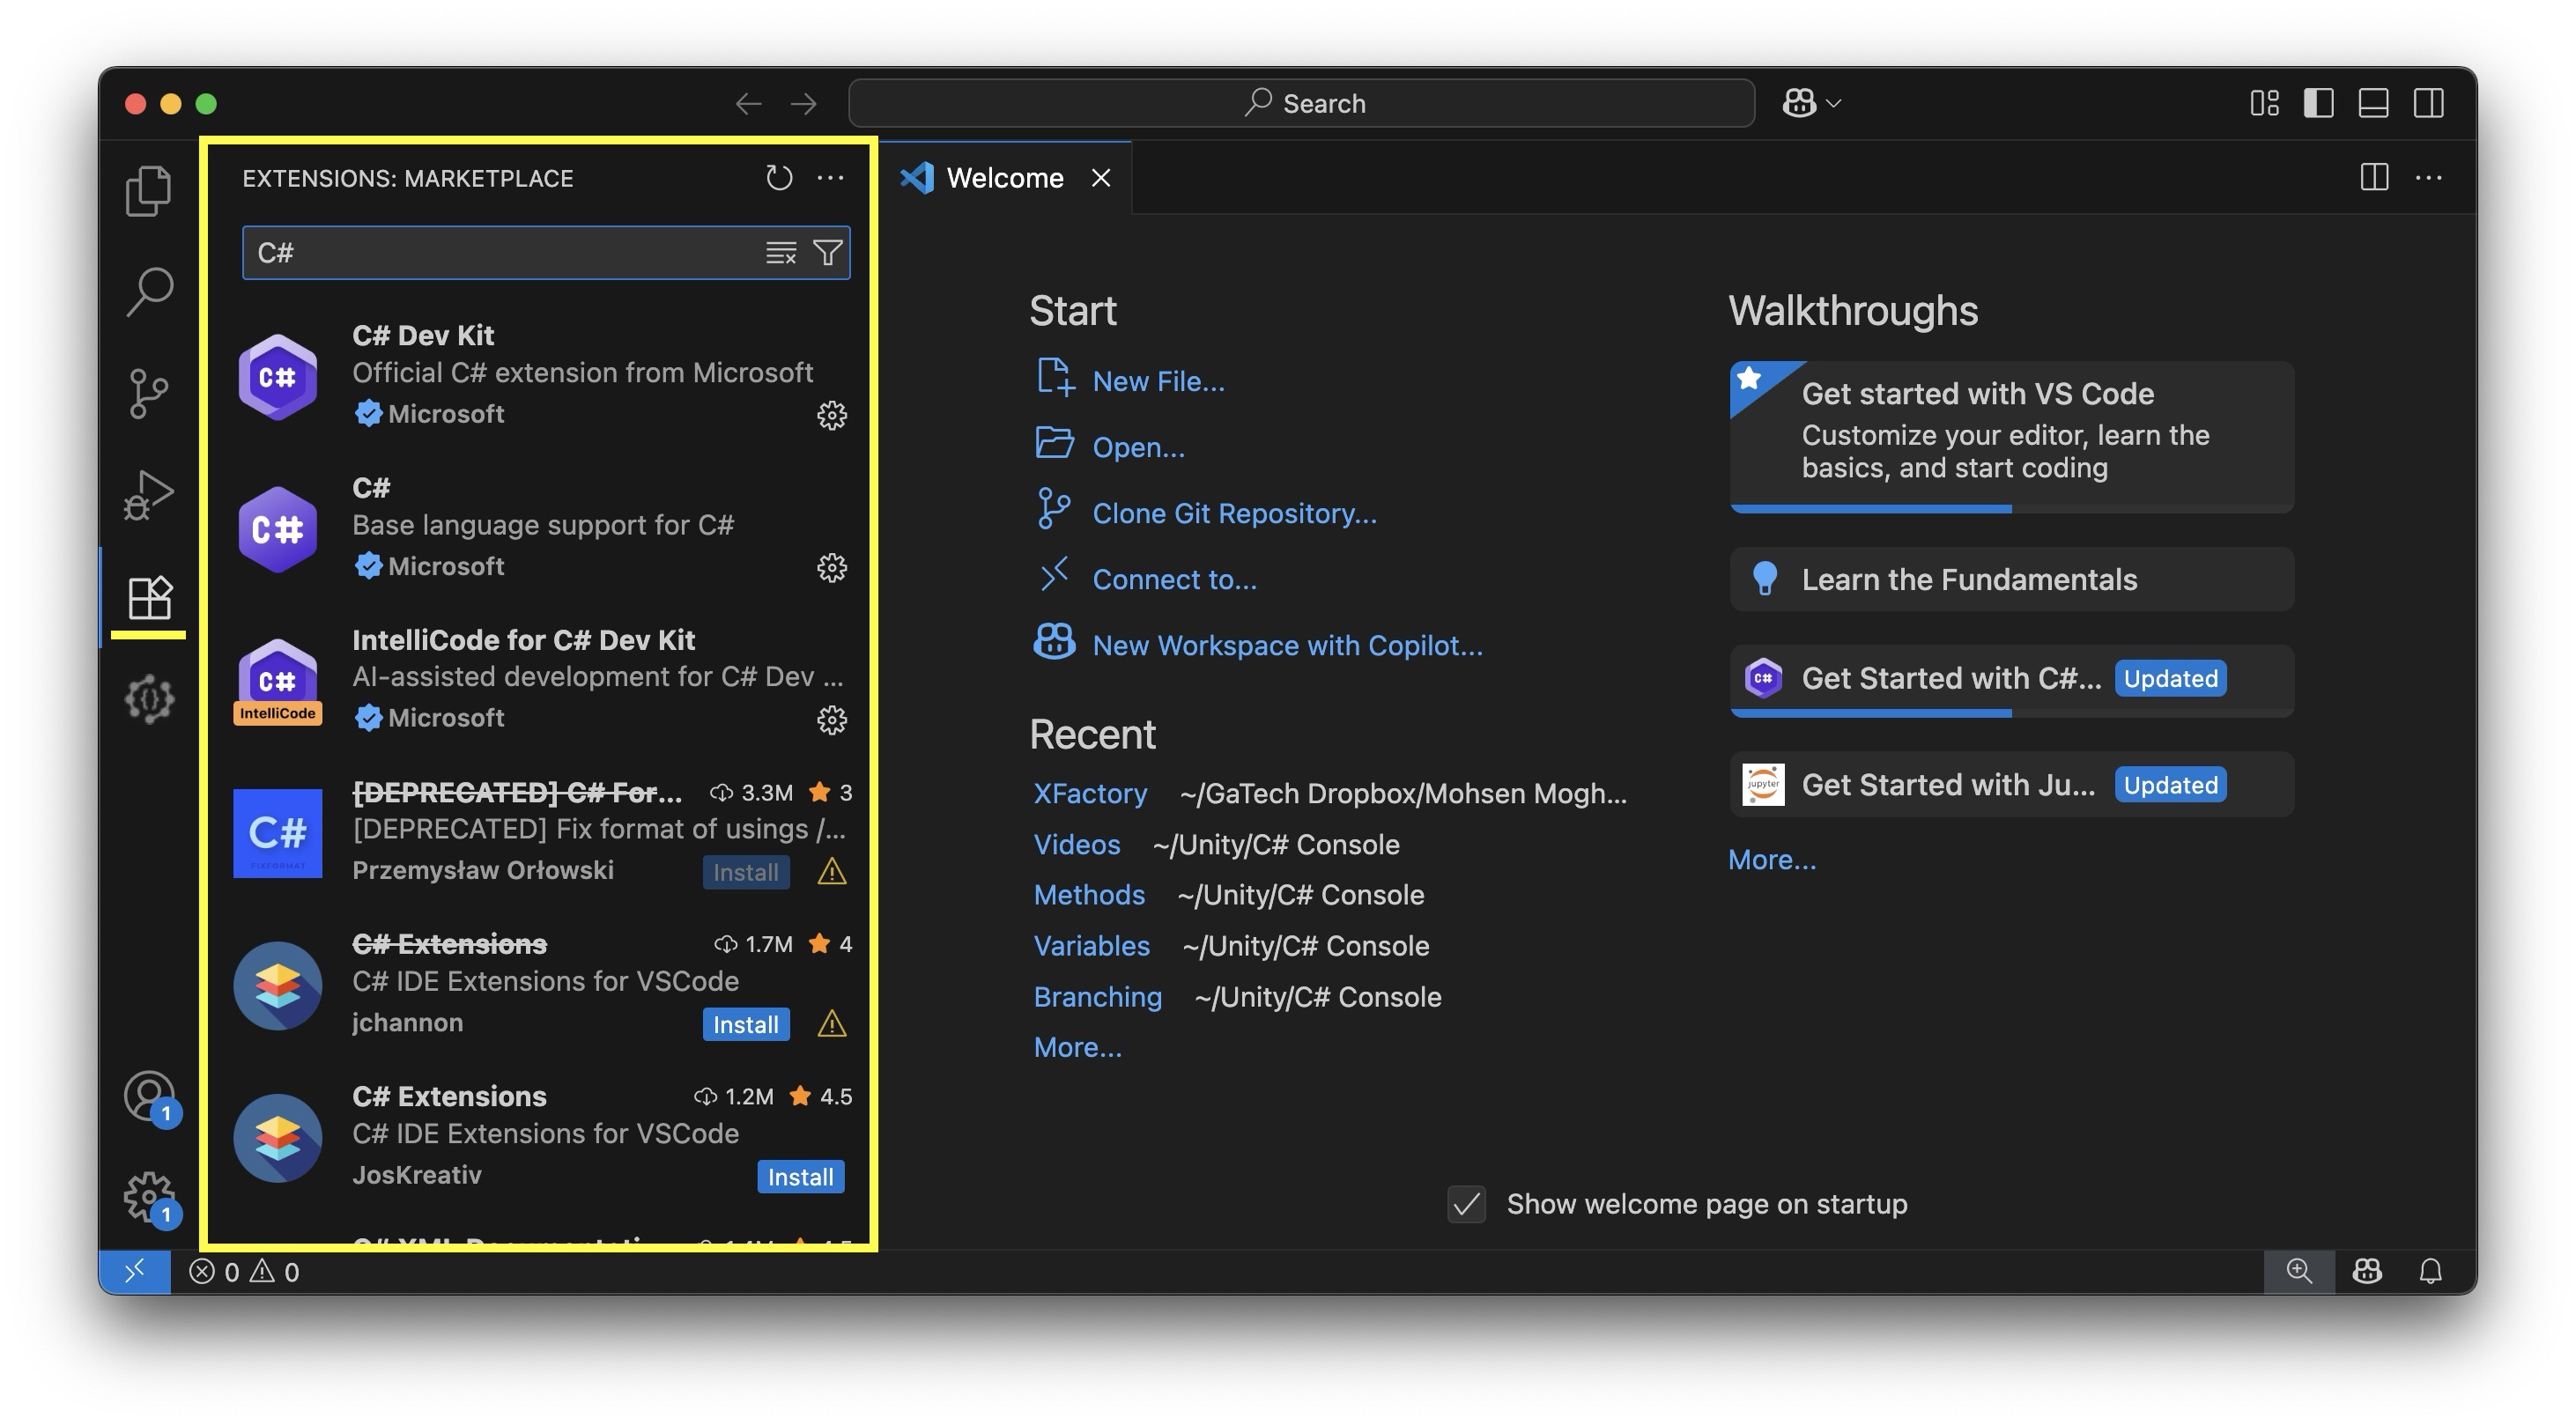Uncheck Show welcome page on startup
This screenshot has height=1425, width=2576.
1466,1204
